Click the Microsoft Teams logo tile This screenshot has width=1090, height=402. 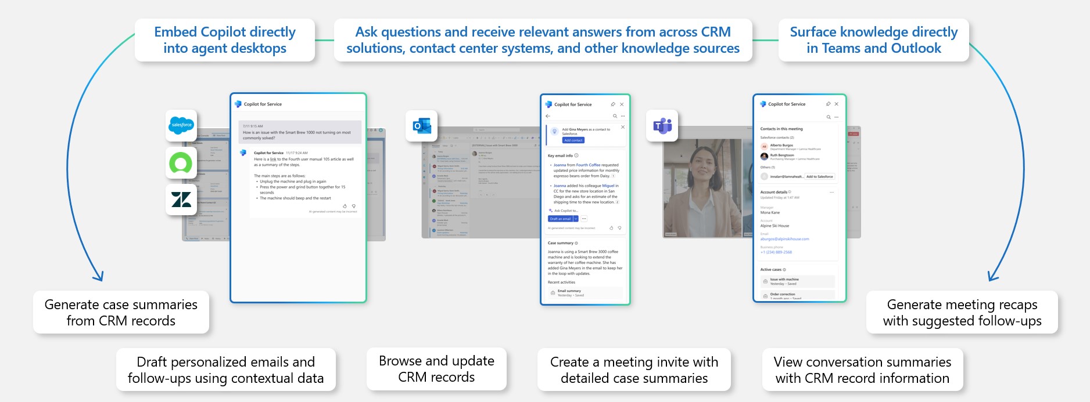[x=662, y=126]
